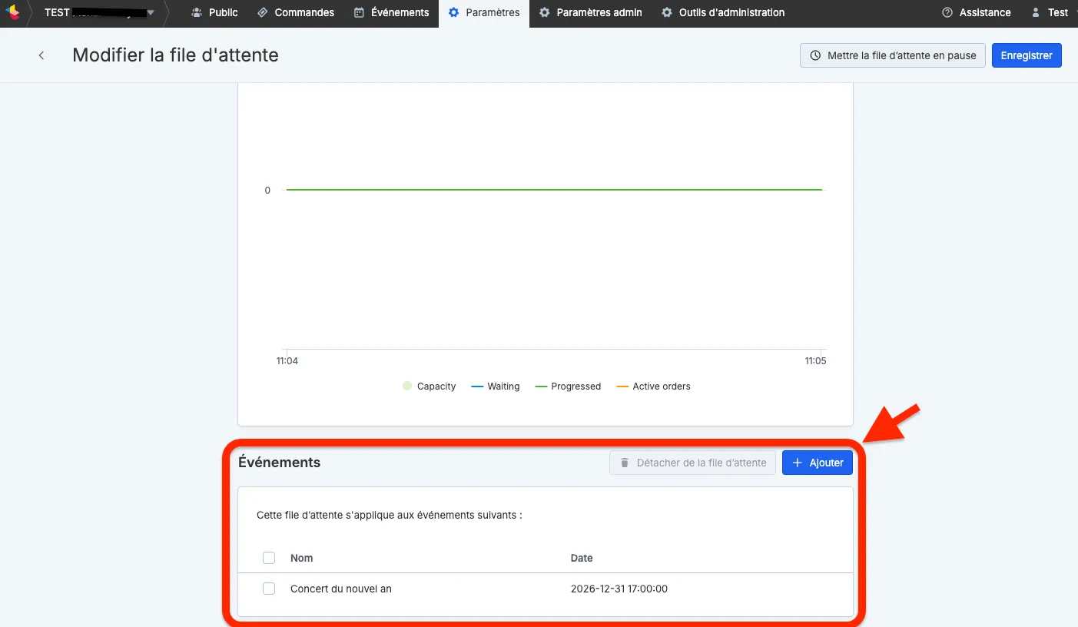
Task: Click the question mark icon beside Assistance
Action: [x=947, y=12]
